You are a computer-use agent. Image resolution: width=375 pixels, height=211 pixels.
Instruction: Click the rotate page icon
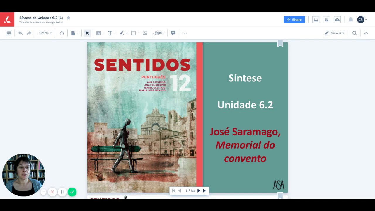point(62,33)
